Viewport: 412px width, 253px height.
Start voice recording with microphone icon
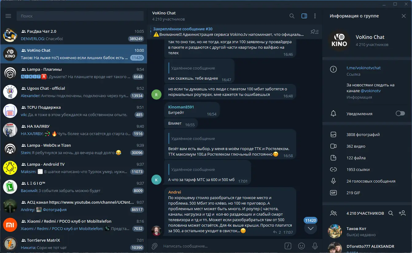[x=315, y=246]
